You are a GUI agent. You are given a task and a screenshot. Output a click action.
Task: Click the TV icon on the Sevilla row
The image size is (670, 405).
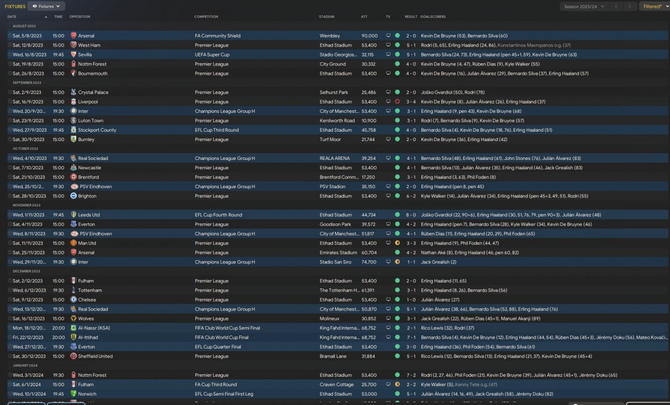click(x=388, y=55)
